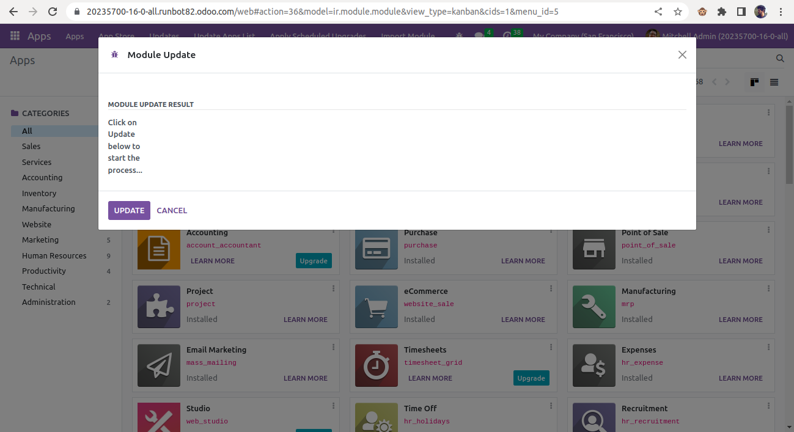794x432 pixels.
Task: Open the three-dot menu on the Expenses card
Action: coord(768,347)
